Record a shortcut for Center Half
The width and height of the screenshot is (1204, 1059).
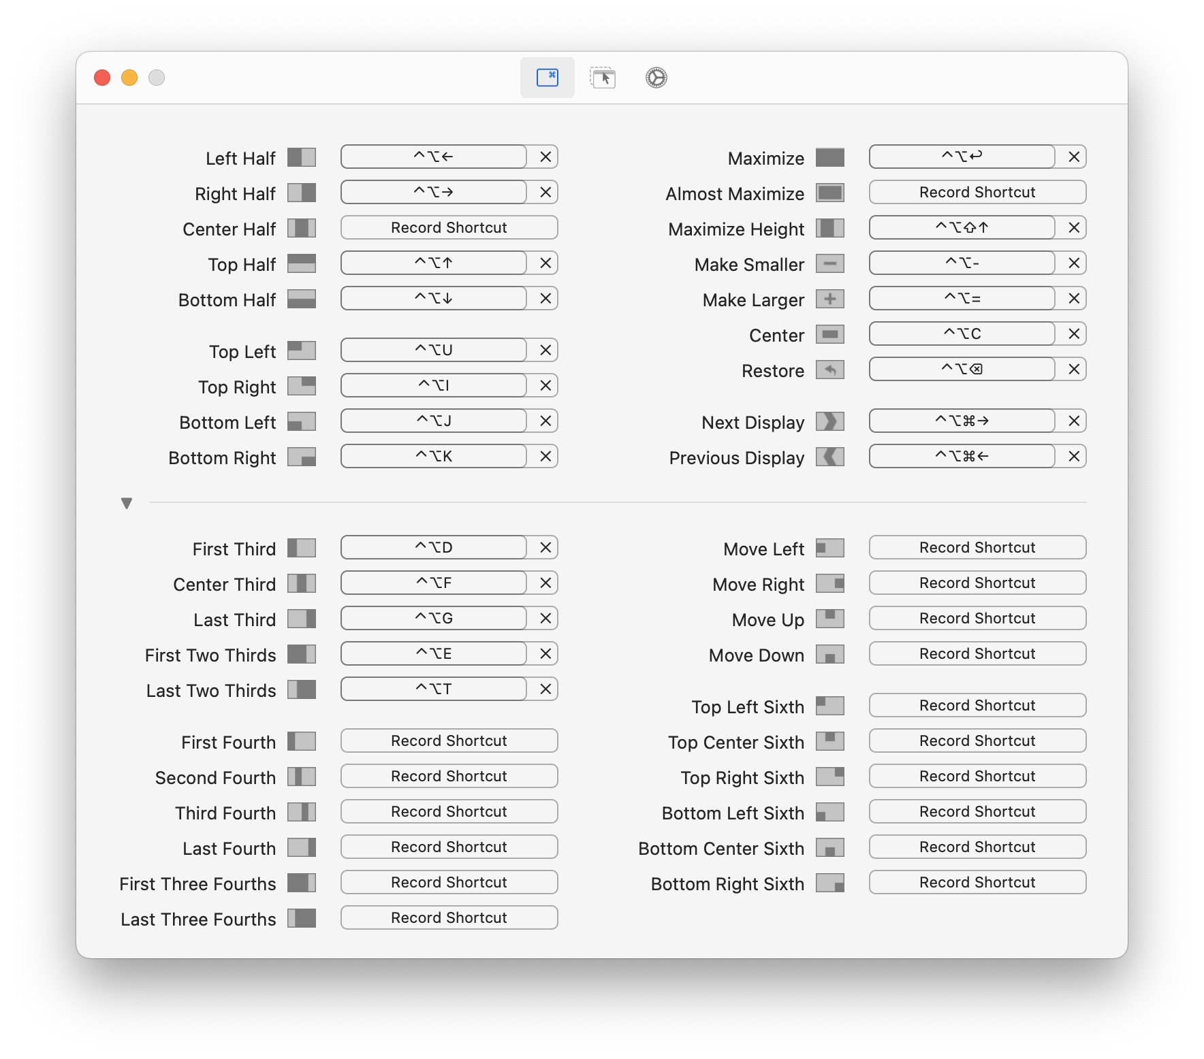[x=448, y=227]
